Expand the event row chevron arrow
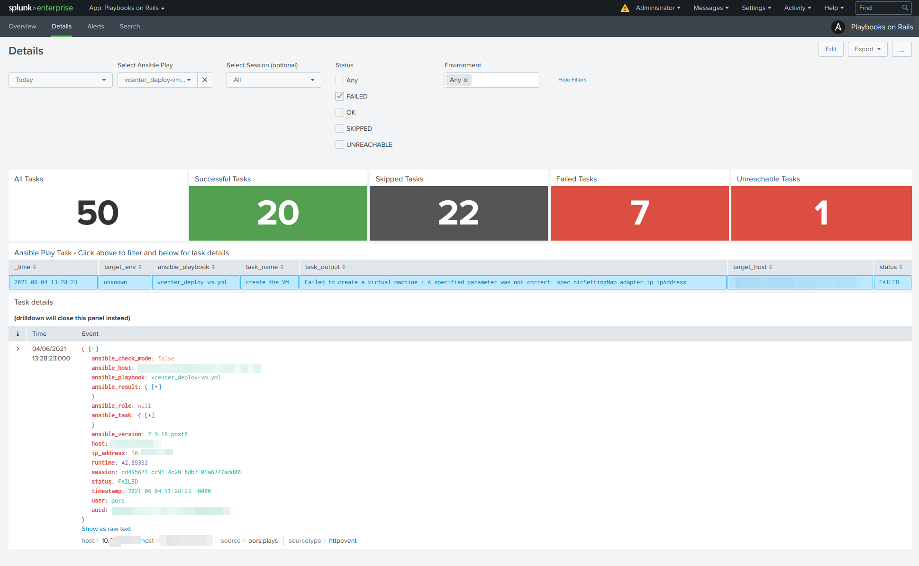 [18, 349]
